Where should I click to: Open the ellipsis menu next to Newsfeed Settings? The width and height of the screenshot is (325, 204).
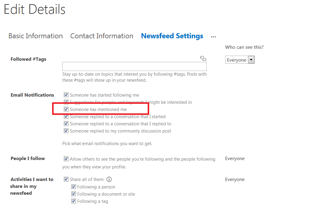pyautogui.click(x=213, y=36)
